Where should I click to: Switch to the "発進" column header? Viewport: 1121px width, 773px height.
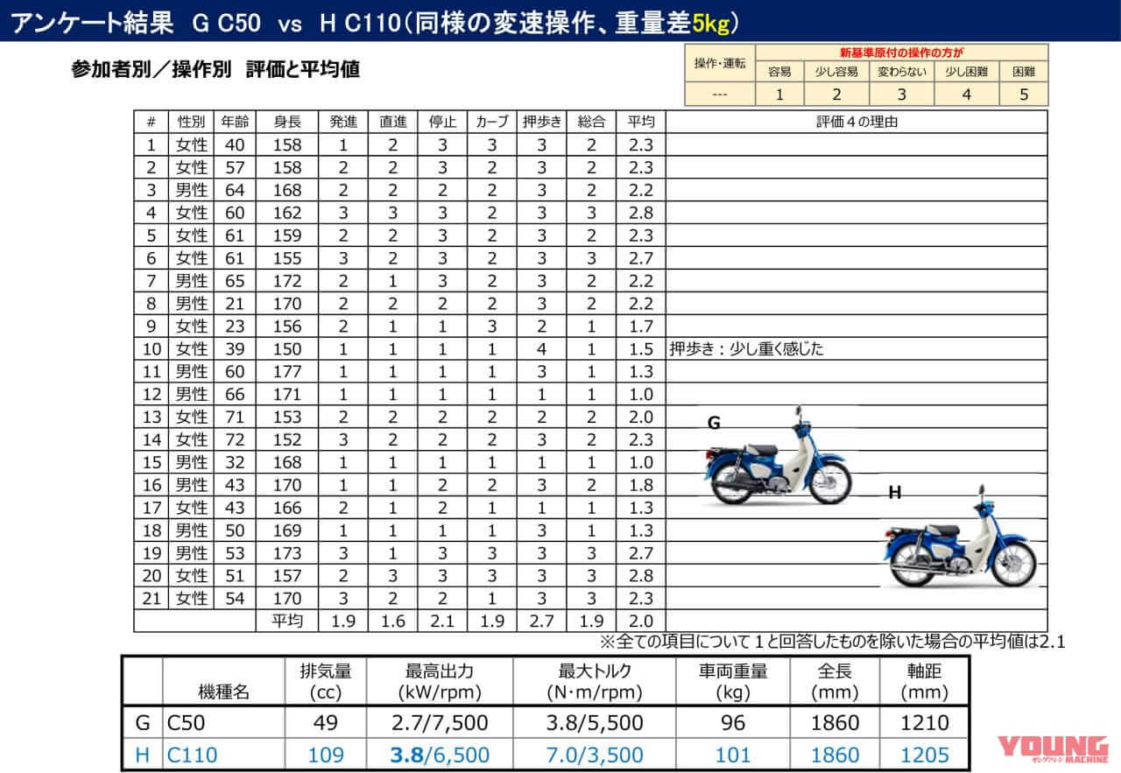342,123
